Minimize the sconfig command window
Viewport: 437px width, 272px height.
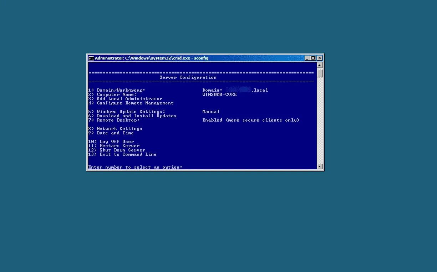coord(308,58)
